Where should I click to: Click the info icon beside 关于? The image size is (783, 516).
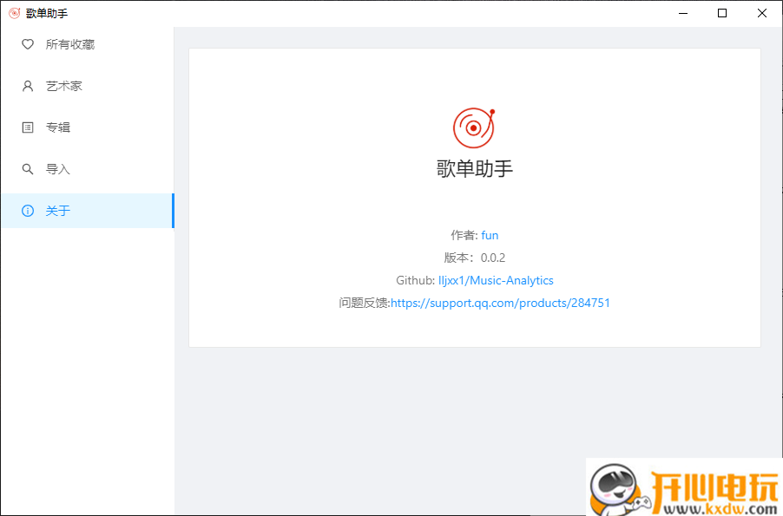point(29,211)
